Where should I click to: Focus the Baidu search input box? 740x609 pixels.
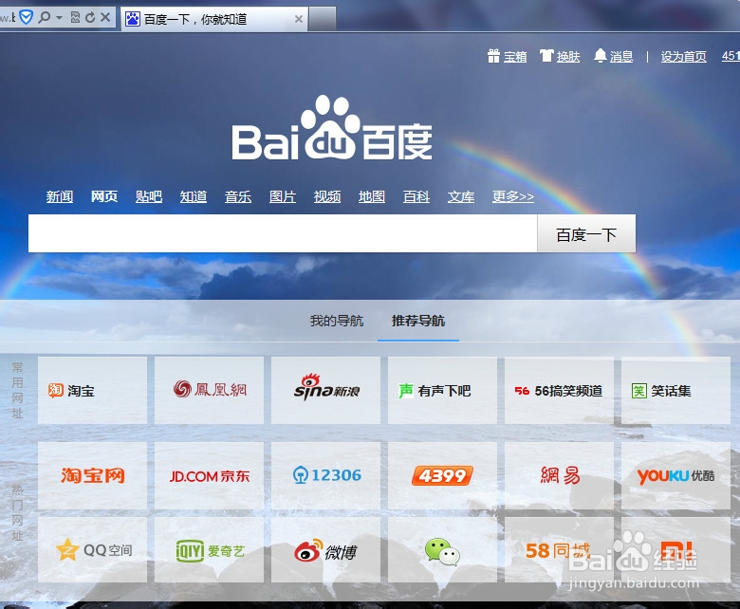[x=283, y=233]
